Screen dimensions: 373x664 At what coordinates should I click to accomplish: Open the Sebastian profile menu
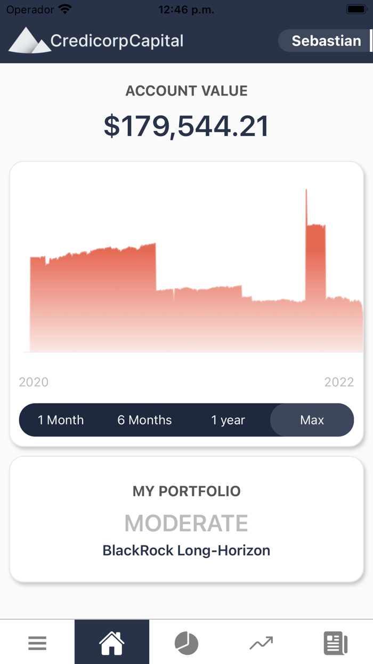pos(326,41)
